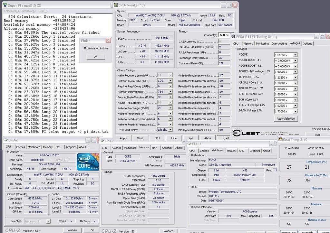Expand the Refresh Interval (tREFI) dropdown

tap(170, 92)
